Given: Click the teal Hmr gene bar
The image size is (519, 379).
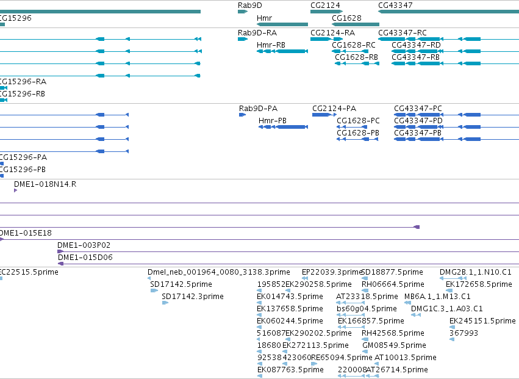Looking at the screenshot, I should coord(282,24).
